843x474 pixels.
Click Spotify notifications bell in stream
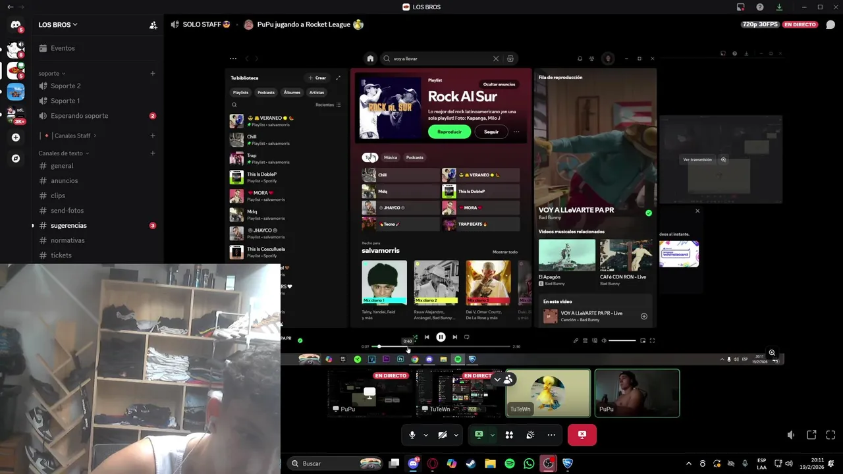point(580,59)
